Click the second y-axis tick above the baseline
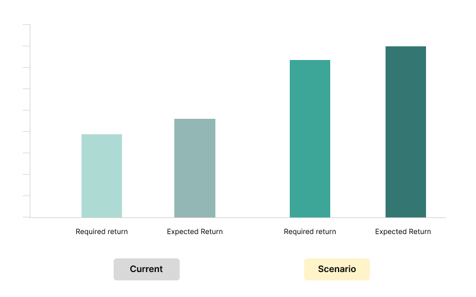476x297 pixels. point(26,175)
